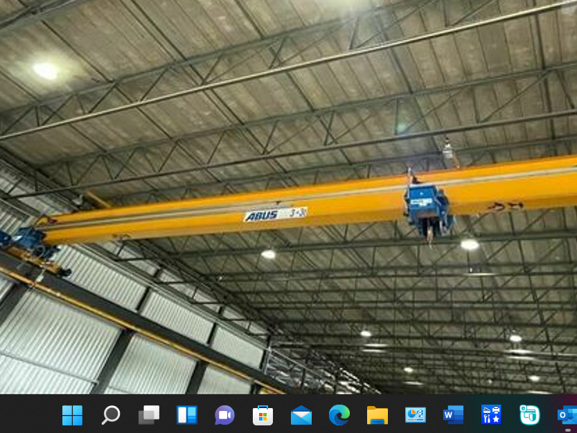
Task: Open the Windows Start menu
Action: tap(72, 415)
